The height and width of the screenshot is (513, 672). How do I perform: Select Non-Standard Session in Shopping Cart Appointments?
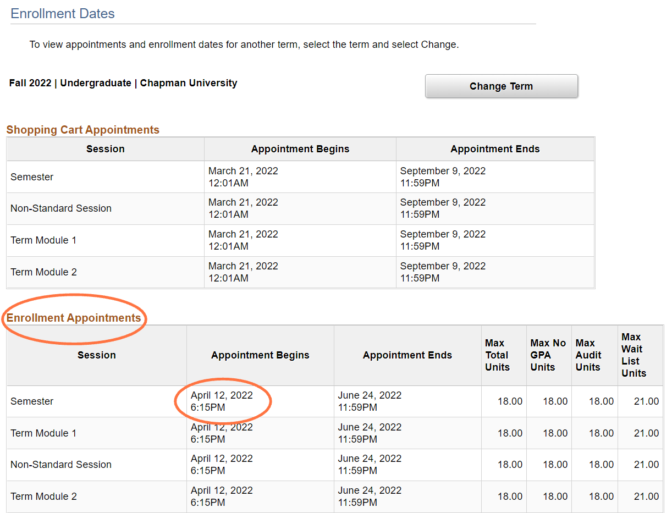click(61, 208)
